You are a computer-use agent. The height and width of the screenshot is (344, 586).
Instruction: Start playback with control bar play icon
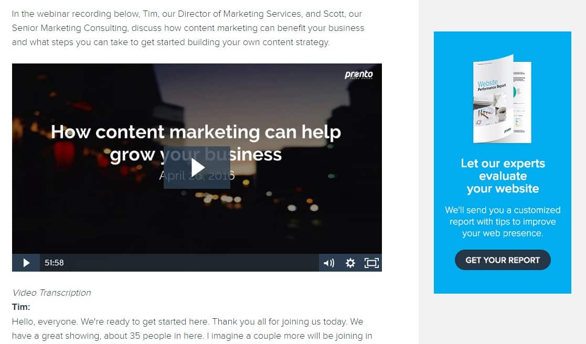point(26,263)
